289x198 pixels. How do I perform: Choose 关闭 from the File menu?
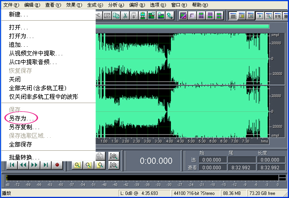(49, 79)
